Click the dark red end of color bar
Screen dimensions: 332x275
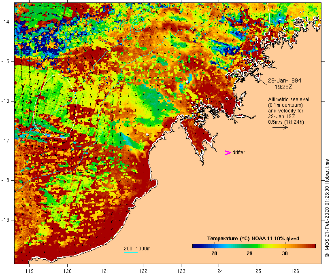tap(313, 246)
